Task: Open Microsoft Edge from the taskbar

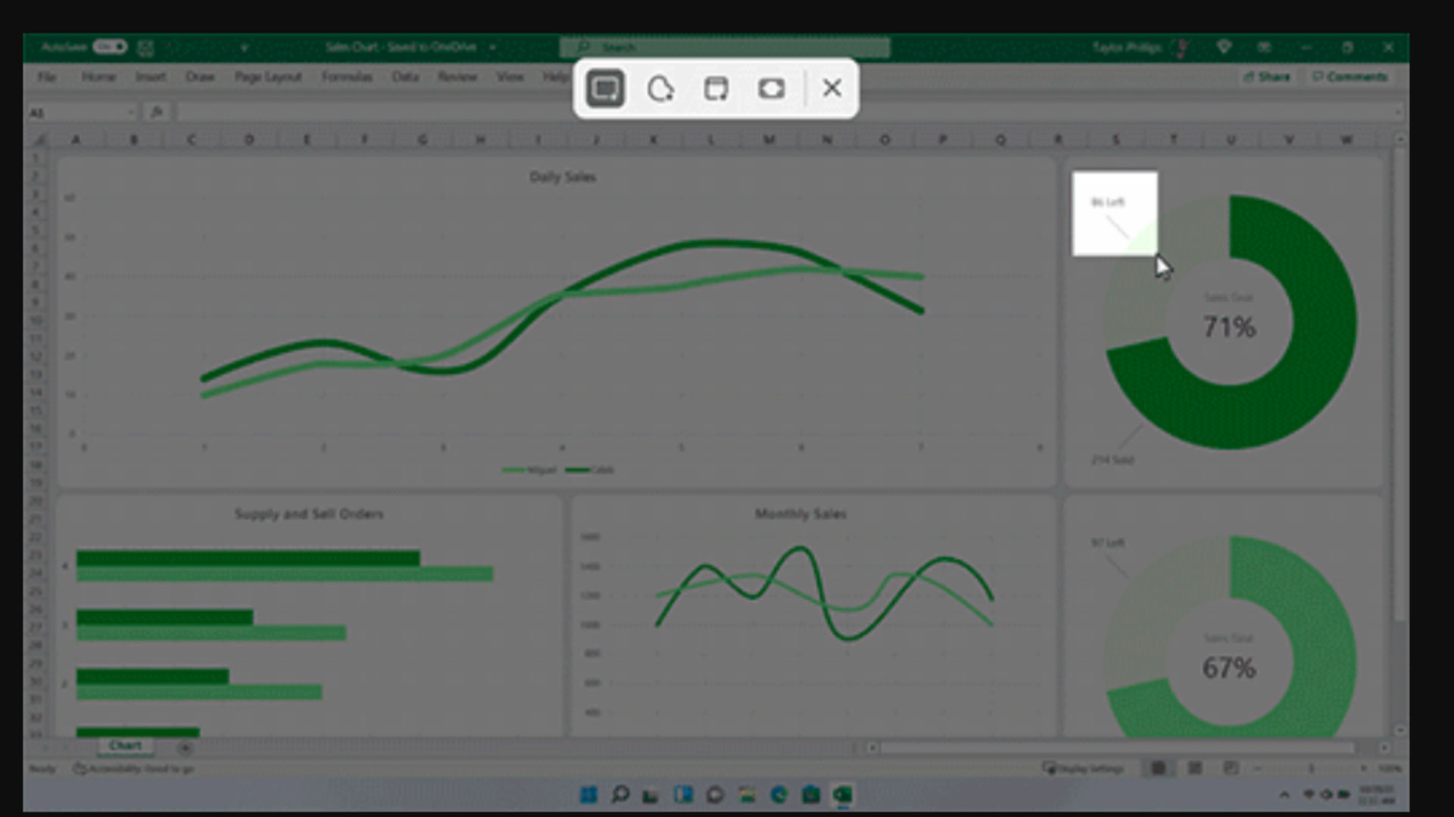Action: click(x=778, y=794)
